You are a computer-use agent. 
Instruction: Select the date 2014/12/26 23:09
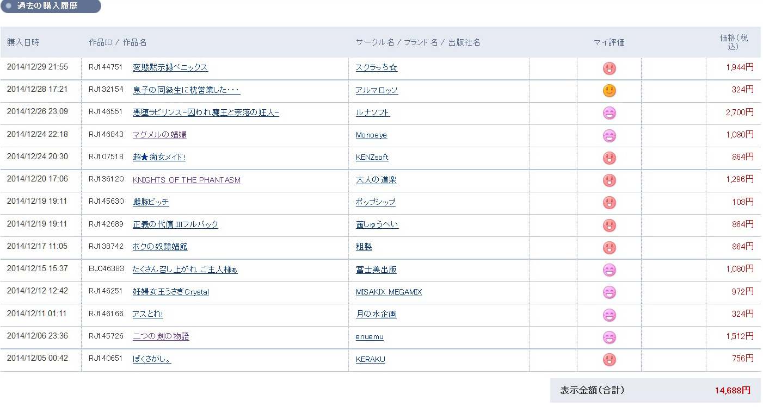38,112
